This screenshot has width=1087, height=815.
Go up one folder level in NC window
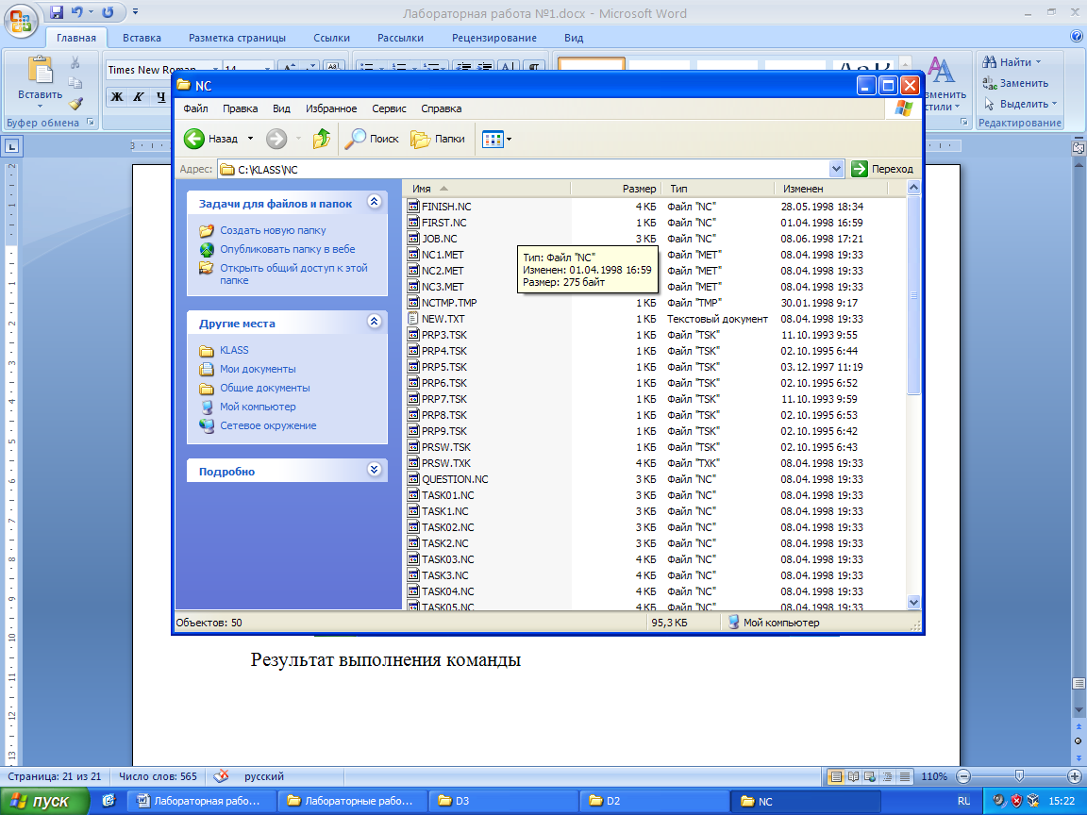coord(321,139)
